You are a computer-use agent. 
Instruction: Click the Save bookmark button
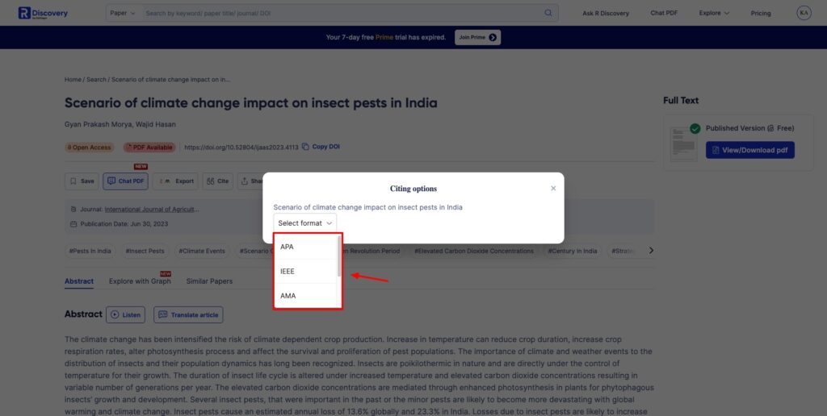82,181
